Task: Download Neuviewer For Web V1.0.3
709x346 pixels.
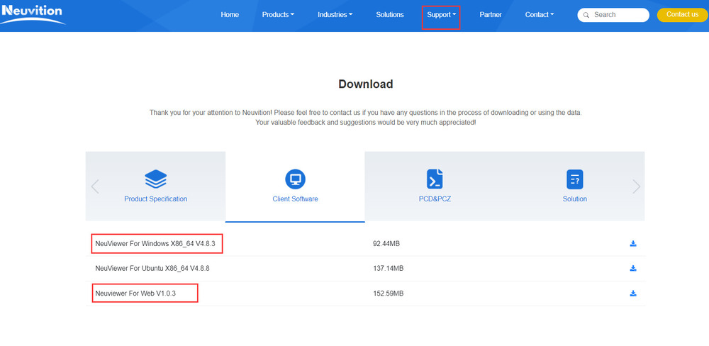Action: pyautogui.click(x=633, y=293)
